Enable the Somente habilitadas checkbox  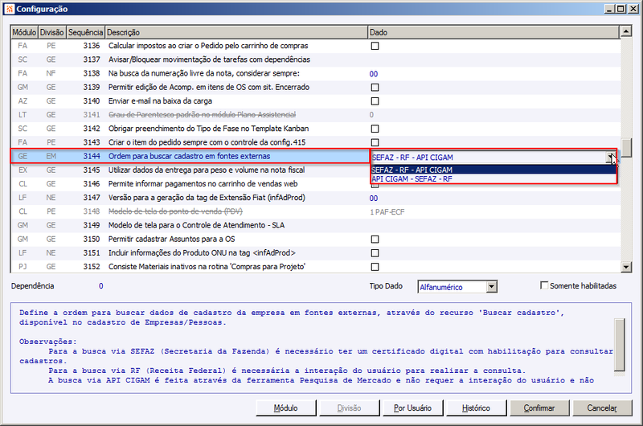tap(544, 285)
